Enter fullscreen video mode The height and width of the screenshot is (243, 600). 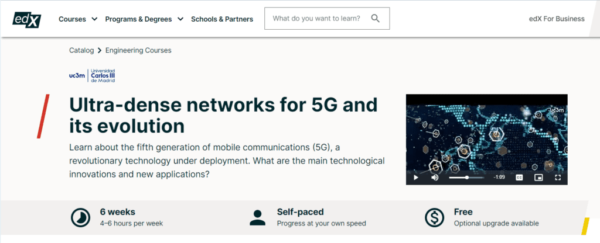tap(558, 178)
